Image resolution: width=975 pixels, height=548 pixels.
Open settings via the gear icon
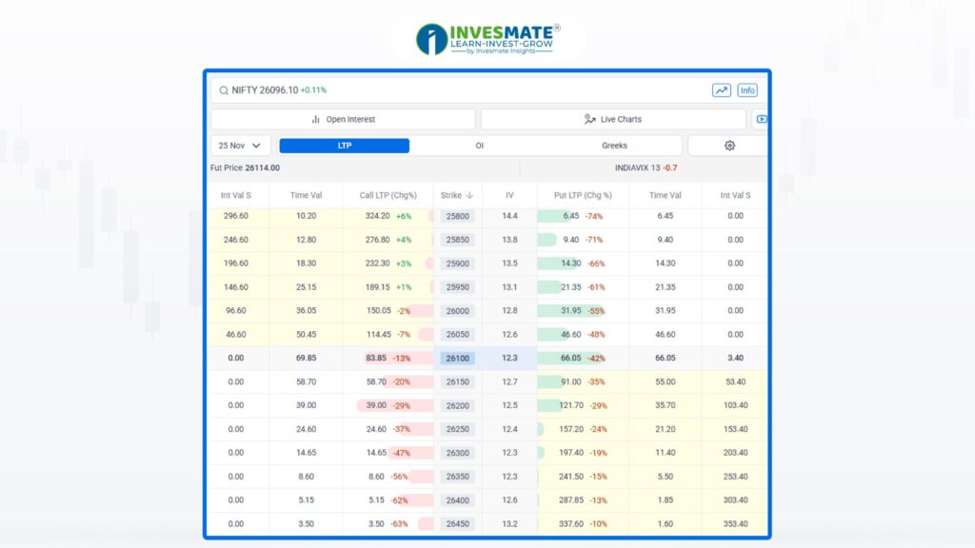(x=729, y=146)
